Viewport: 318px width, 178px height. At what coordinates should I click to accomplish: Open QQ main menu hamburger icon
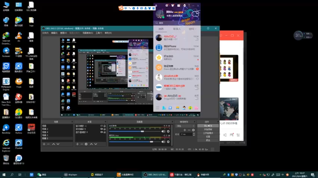click(x=157, y=108)
